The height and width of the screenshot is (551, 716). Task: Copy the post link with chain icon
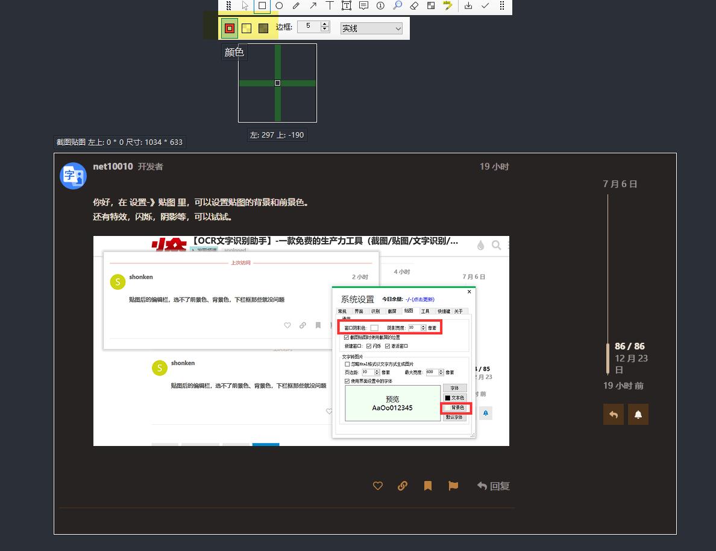[x=402, y=486]
